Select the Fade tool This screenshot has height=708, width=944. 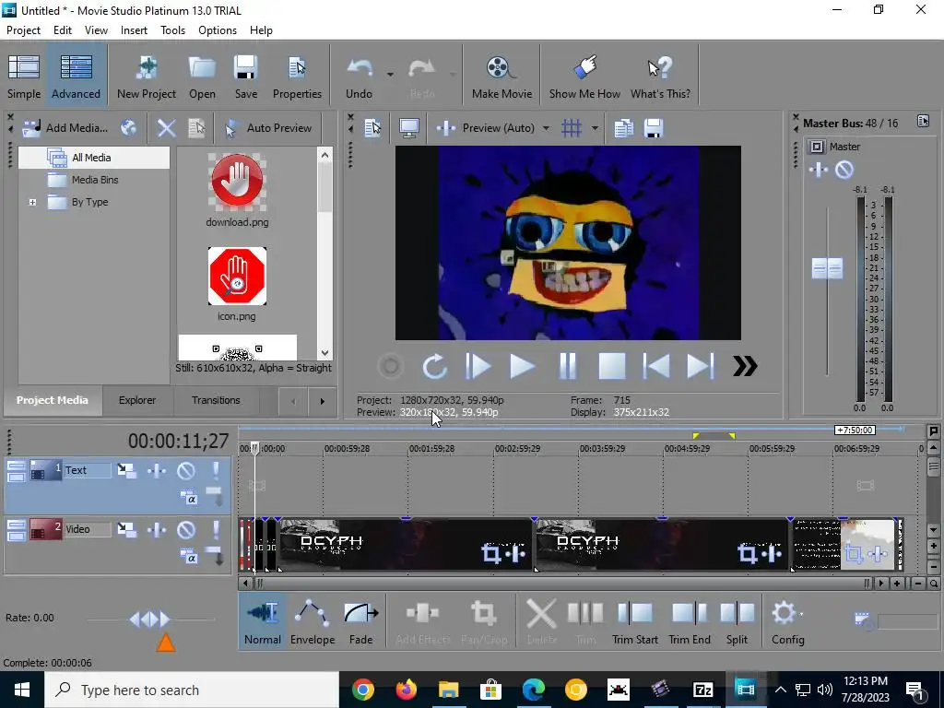pyautogui.click(x=361, y=622)
